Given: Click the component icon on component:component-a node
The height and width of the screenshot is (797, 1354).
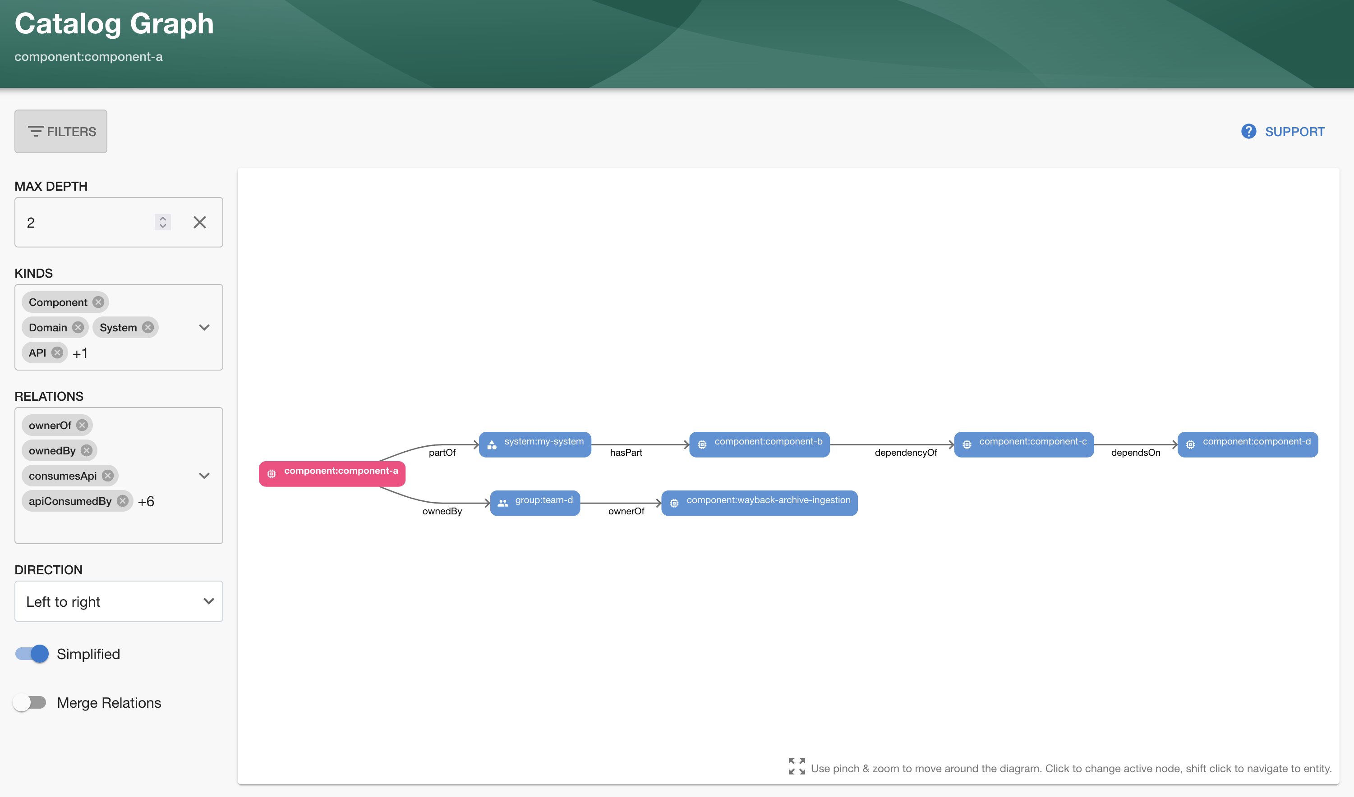Looking at the screenshot, I should coord(272,473).
